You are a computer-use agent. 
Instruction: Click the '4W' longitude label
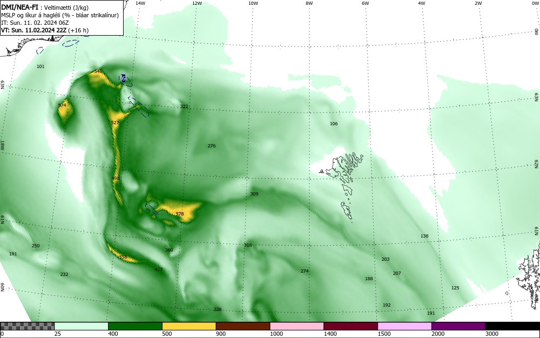pyautogui.click(x=422, y=3)
